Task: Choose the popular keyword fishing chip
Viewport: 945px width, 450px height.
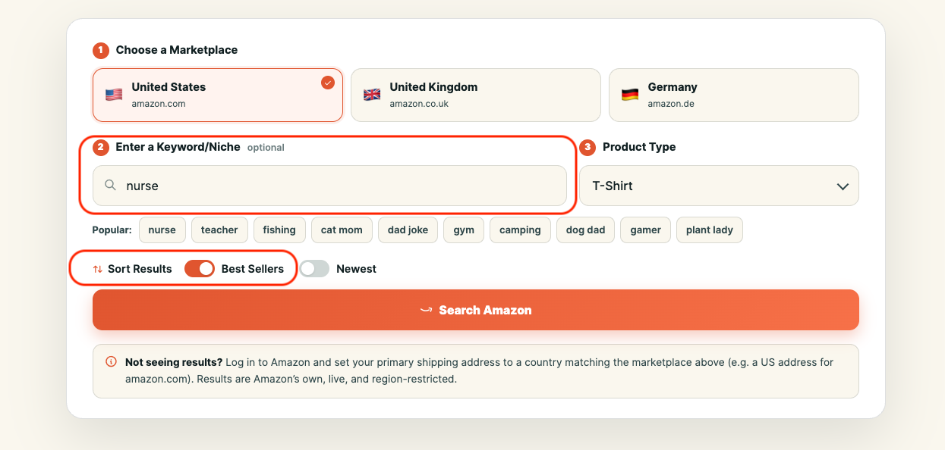Action: click(x=279, y=230)
